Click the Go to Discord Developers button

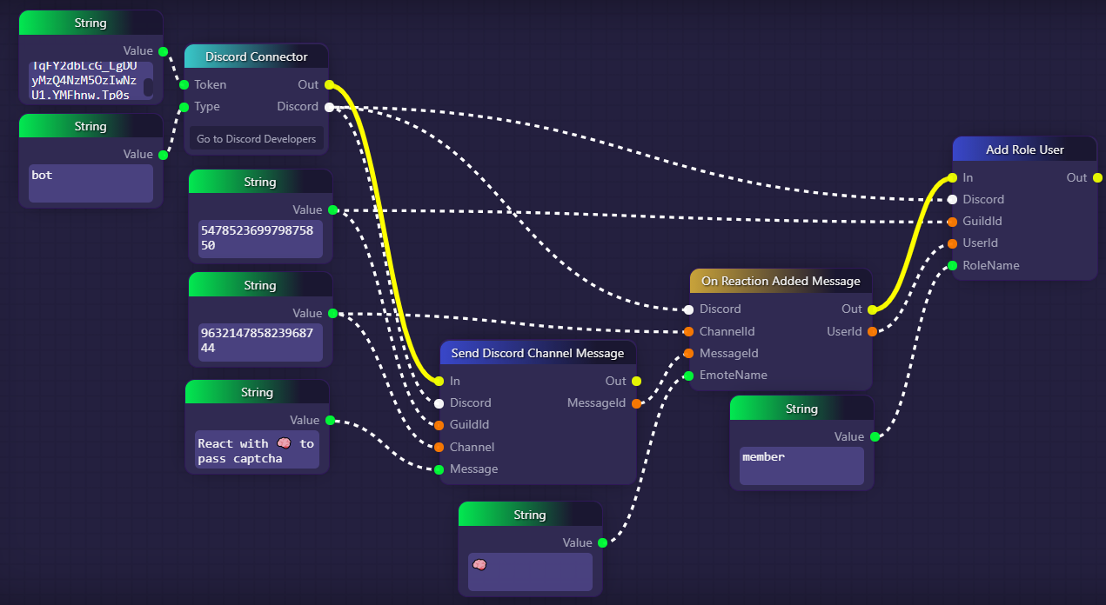click(256, 139)
